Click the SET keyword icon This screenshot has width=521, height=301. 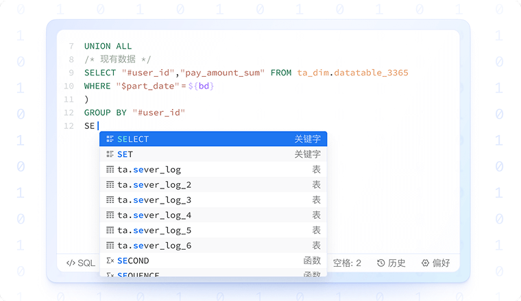110,154
